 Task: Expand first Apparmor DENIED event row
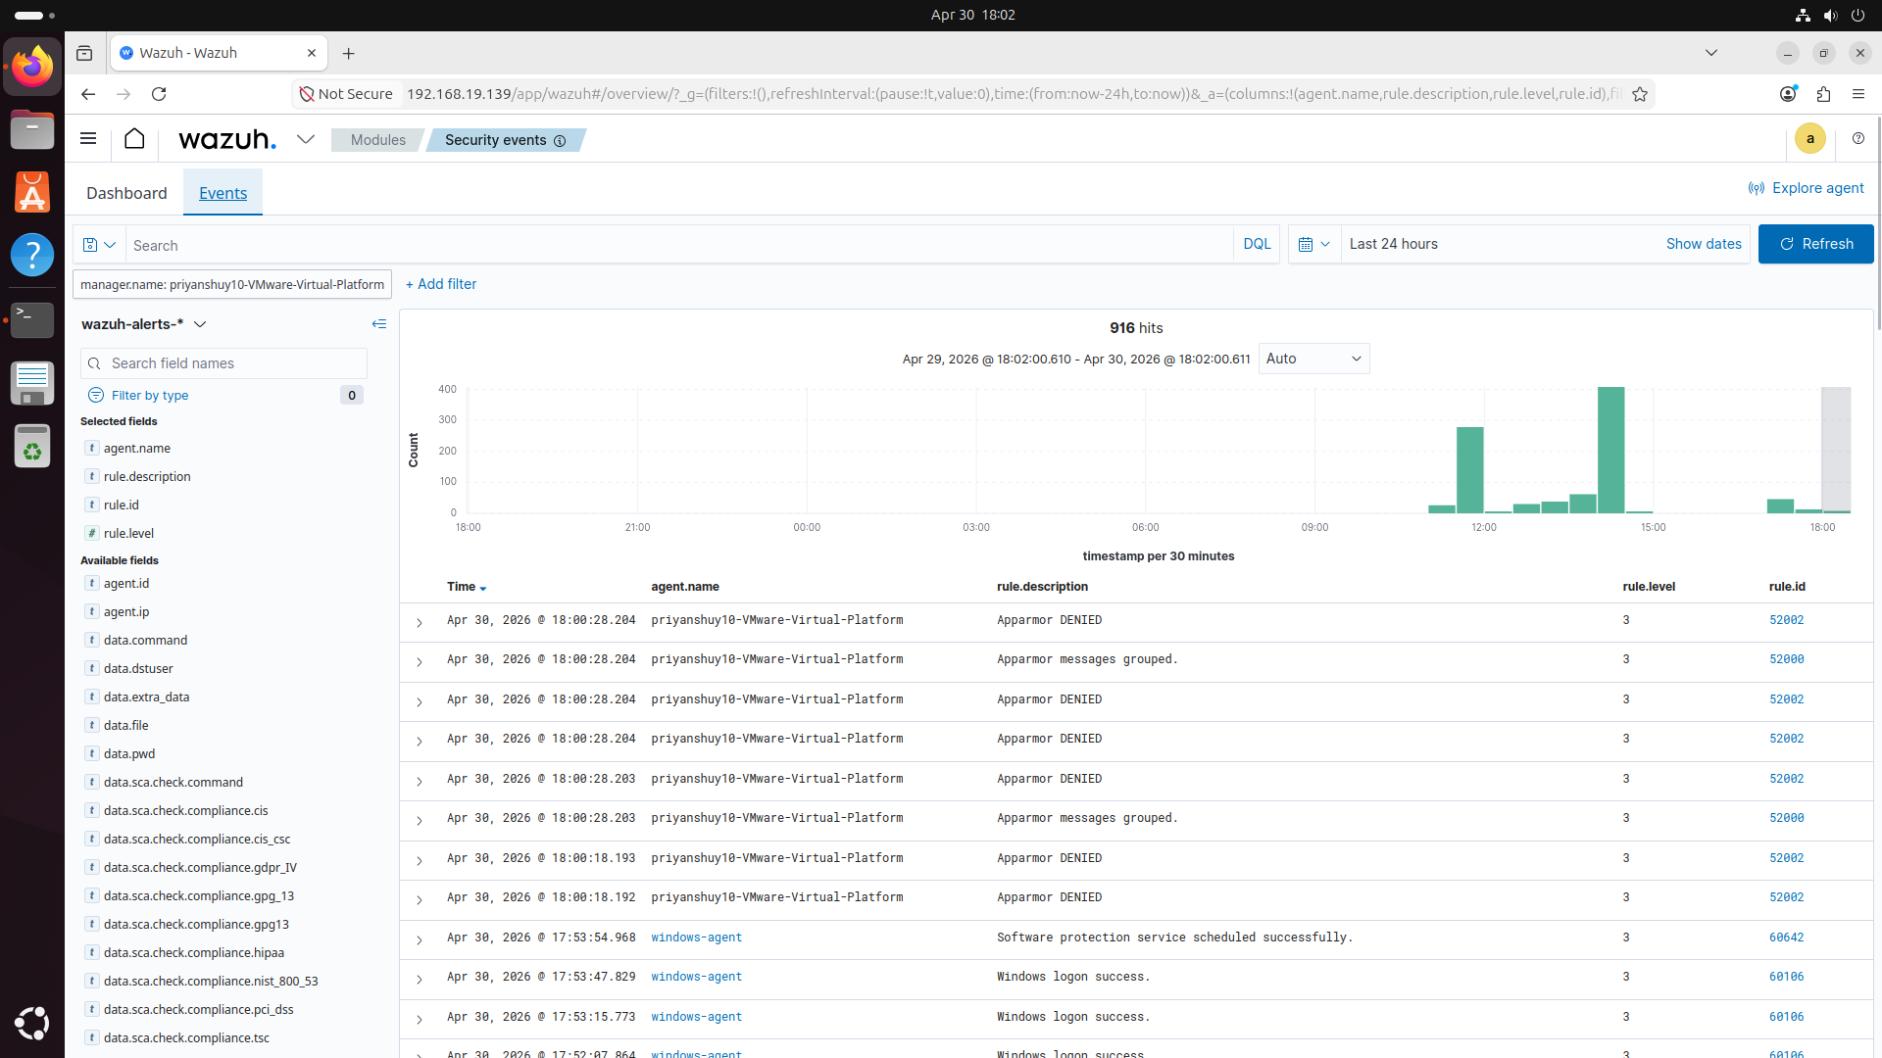click(x=420, y=622)
